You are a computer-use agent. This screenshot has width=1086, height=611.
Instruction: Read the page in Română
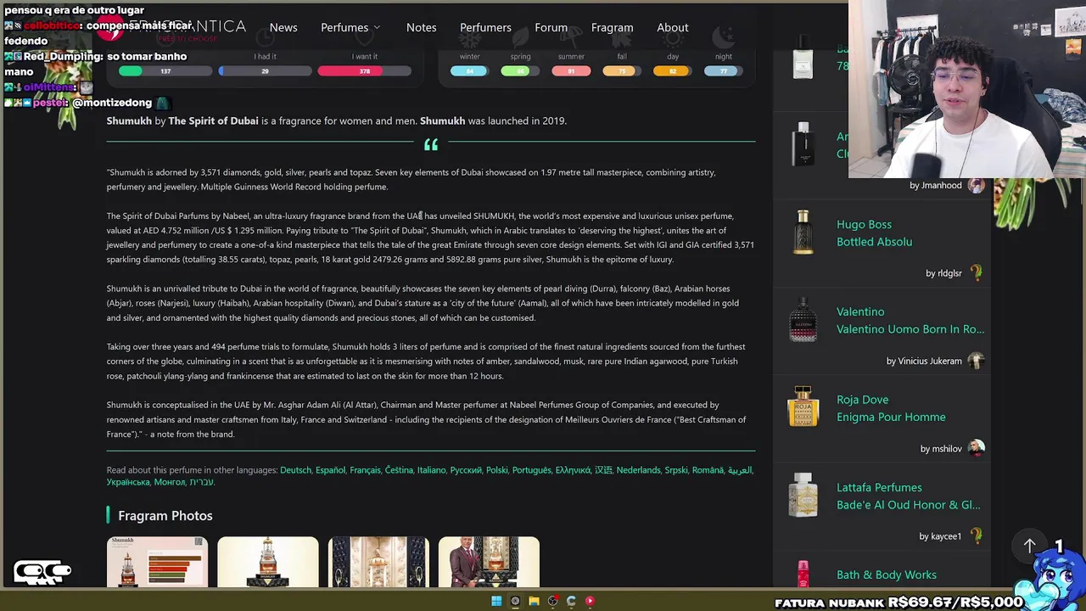click(708, 470)
